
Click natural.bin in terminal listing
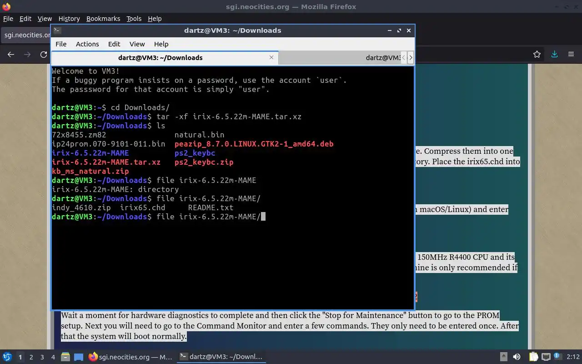199,135
